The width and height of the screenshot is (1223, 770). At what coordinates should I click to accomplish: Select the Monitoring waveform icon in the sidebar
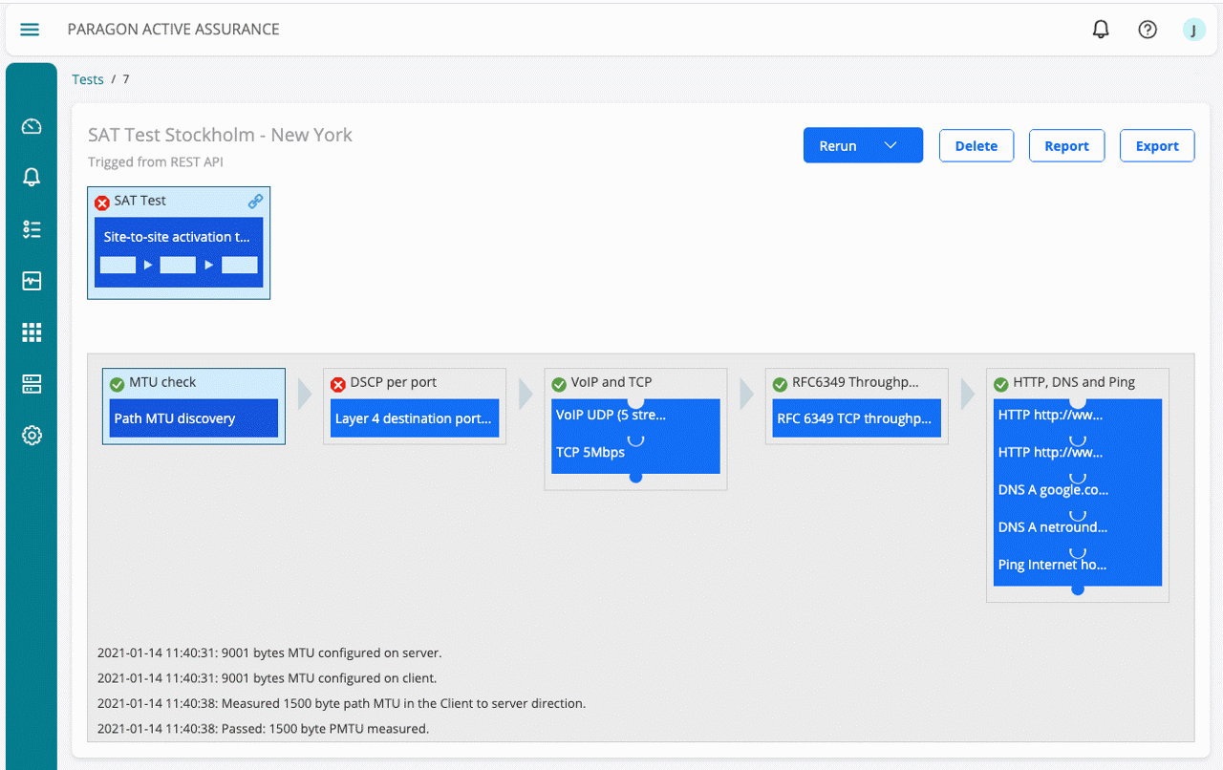(31, 280)
